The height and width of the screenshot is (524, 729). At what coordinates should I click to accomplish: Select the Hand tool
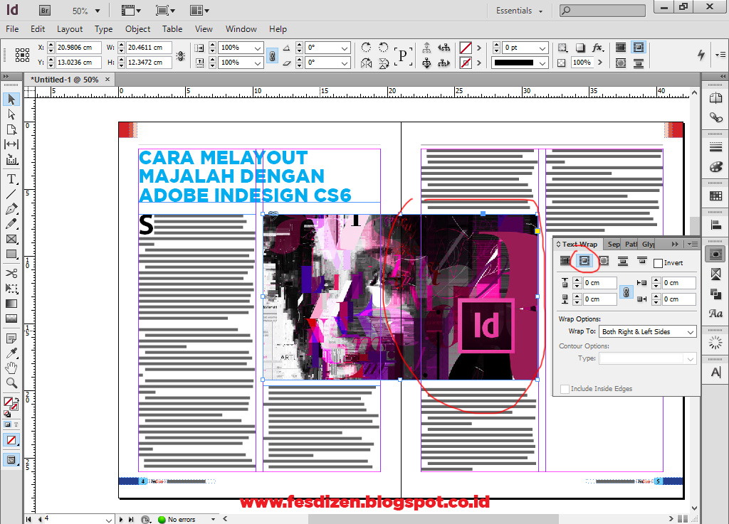coord(11,368)
